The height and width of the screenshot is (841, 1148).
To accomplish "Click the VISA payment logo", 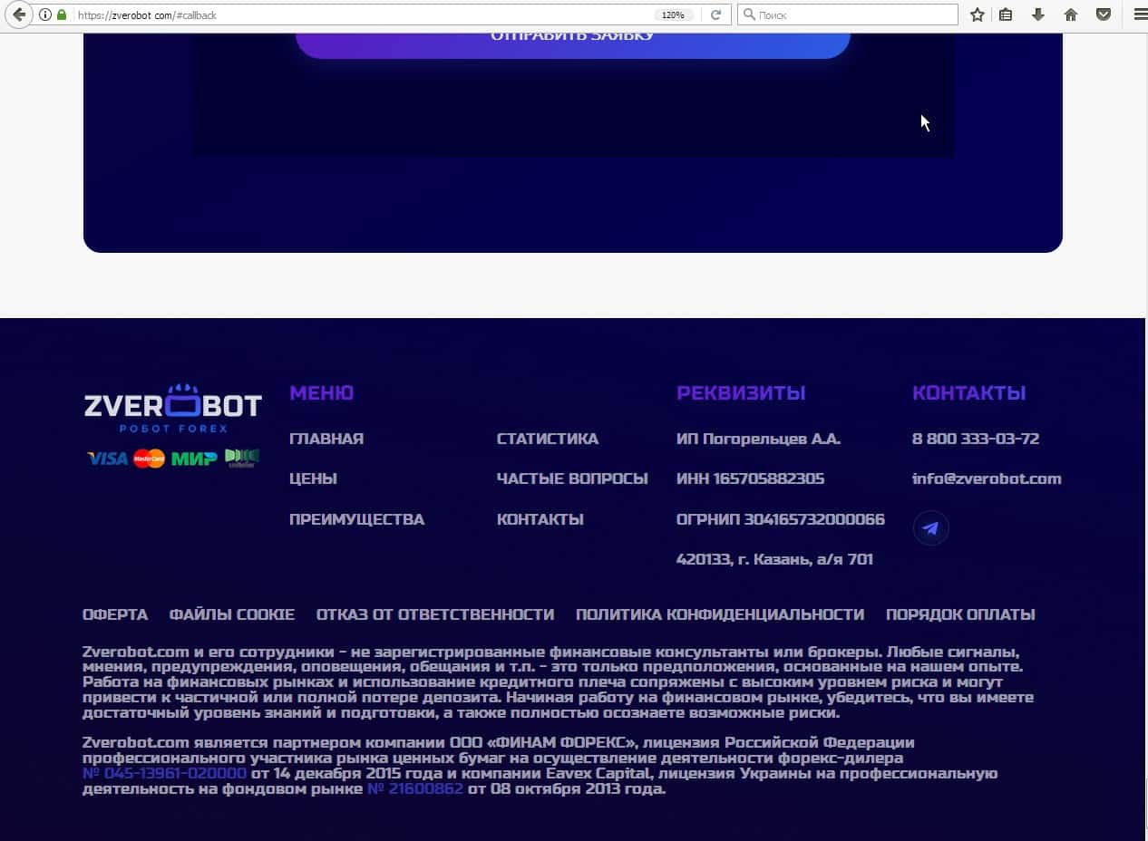I will [107, 459].
